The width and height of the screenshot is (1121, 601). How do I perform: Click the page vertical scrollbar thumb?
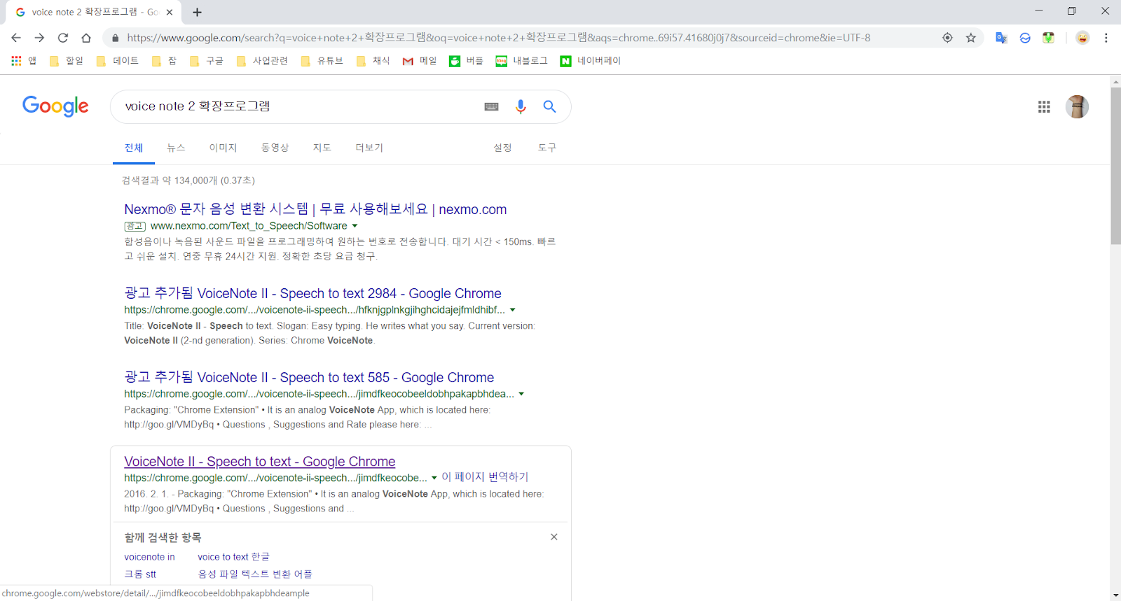(x=1115, y=165)
